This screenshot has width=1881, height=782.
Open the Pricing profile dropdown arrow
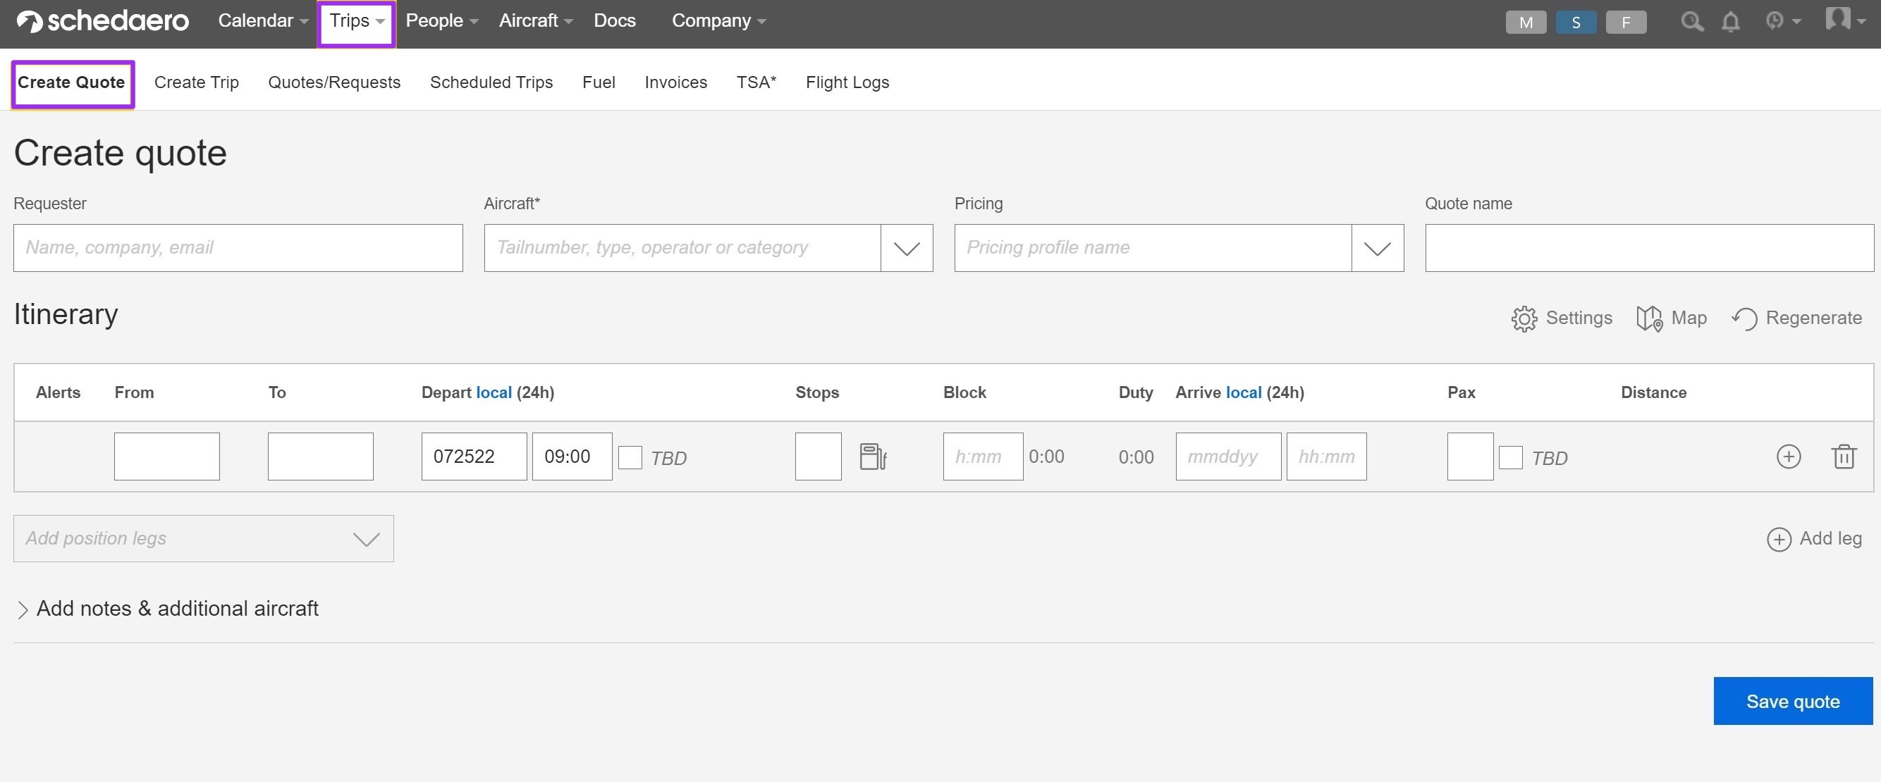point(1377,248)
